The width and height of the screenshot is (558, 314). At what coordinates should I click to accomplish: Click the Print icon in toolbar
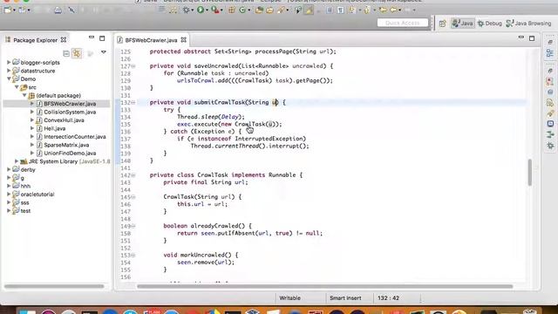[58, 10]
